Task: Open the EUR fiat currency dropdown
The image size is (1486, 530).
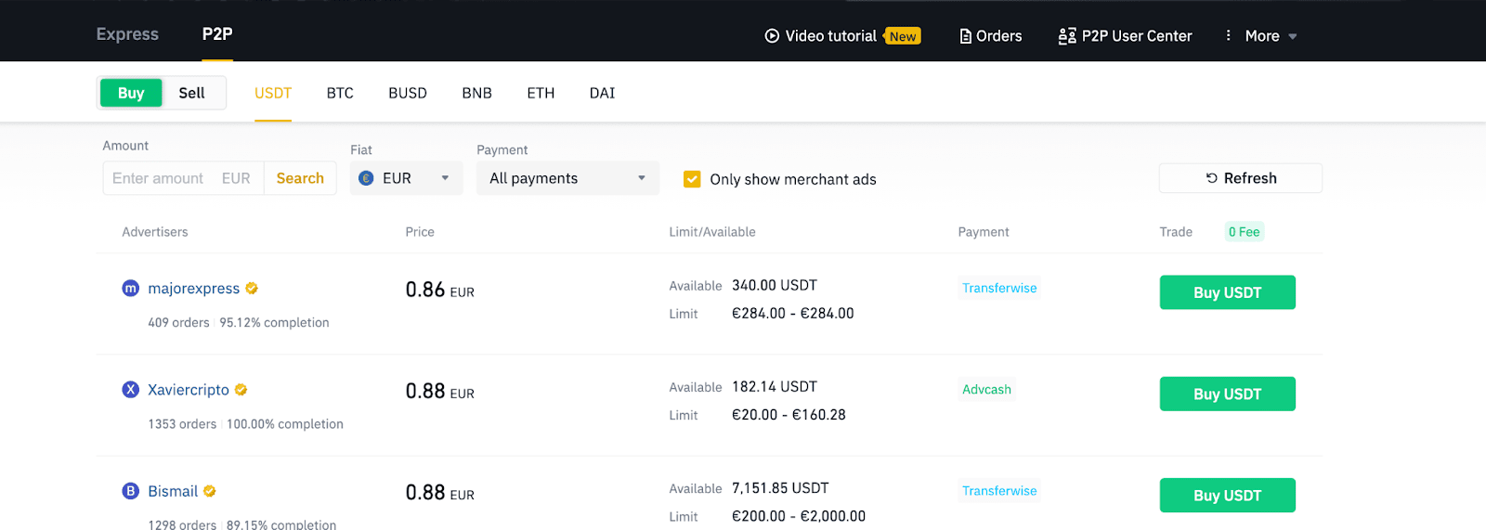Action: click(x=406, y=178)
